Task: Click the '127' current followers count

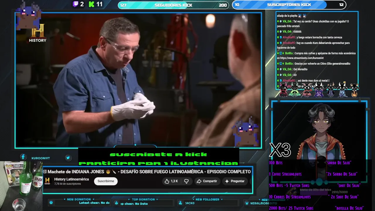Action: pyautogui.click(x=123, y=5)
